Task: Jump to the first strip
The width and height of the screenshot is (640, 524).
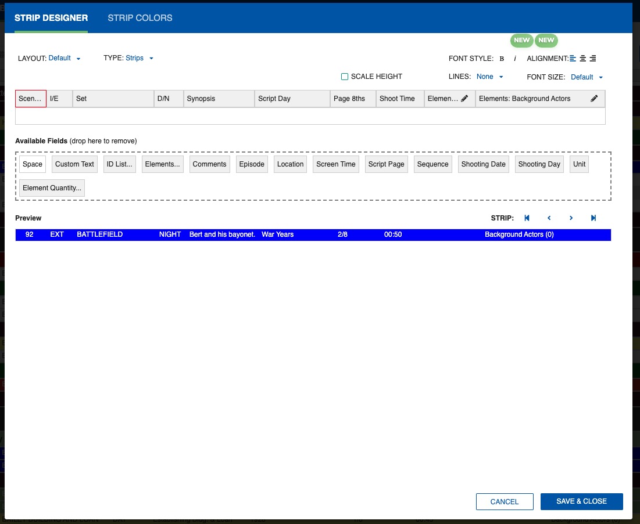Action: pyautogui.click(x=527, y=218)
